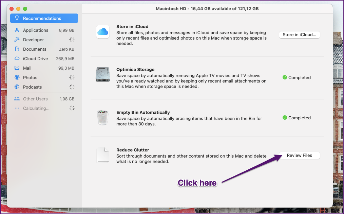Click the iCloud Drive cloud icon
The image size is (344, 214).
click(x=17, y=58)
